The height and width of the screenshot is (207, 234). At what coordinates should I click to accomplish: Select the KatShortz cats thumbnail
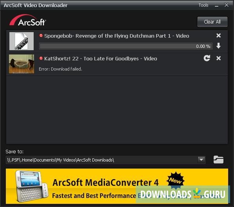click(x=22, y=64)
